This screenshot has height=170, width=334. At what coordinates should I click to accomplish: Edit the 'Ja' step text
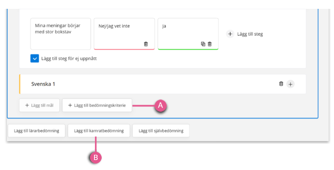(188, 34)
